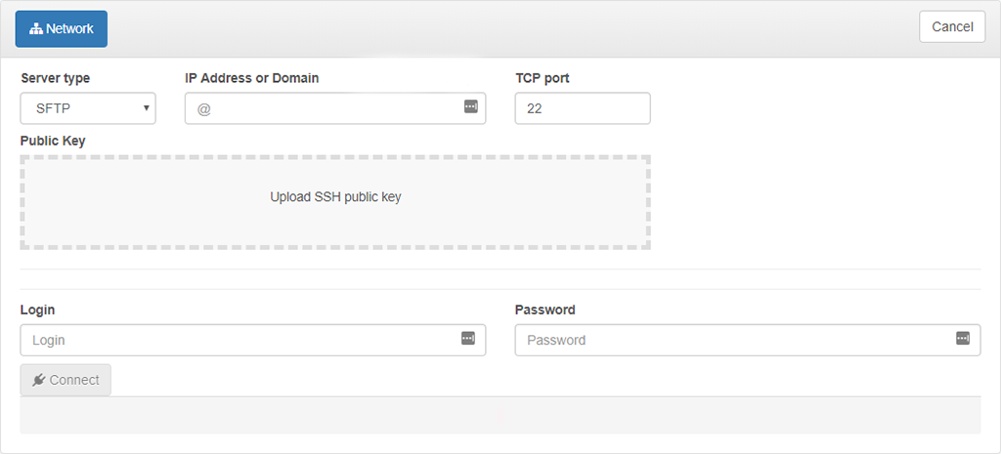Click the TCP port label
Viewport: 1001px width, 454px height.
[542, 78]
